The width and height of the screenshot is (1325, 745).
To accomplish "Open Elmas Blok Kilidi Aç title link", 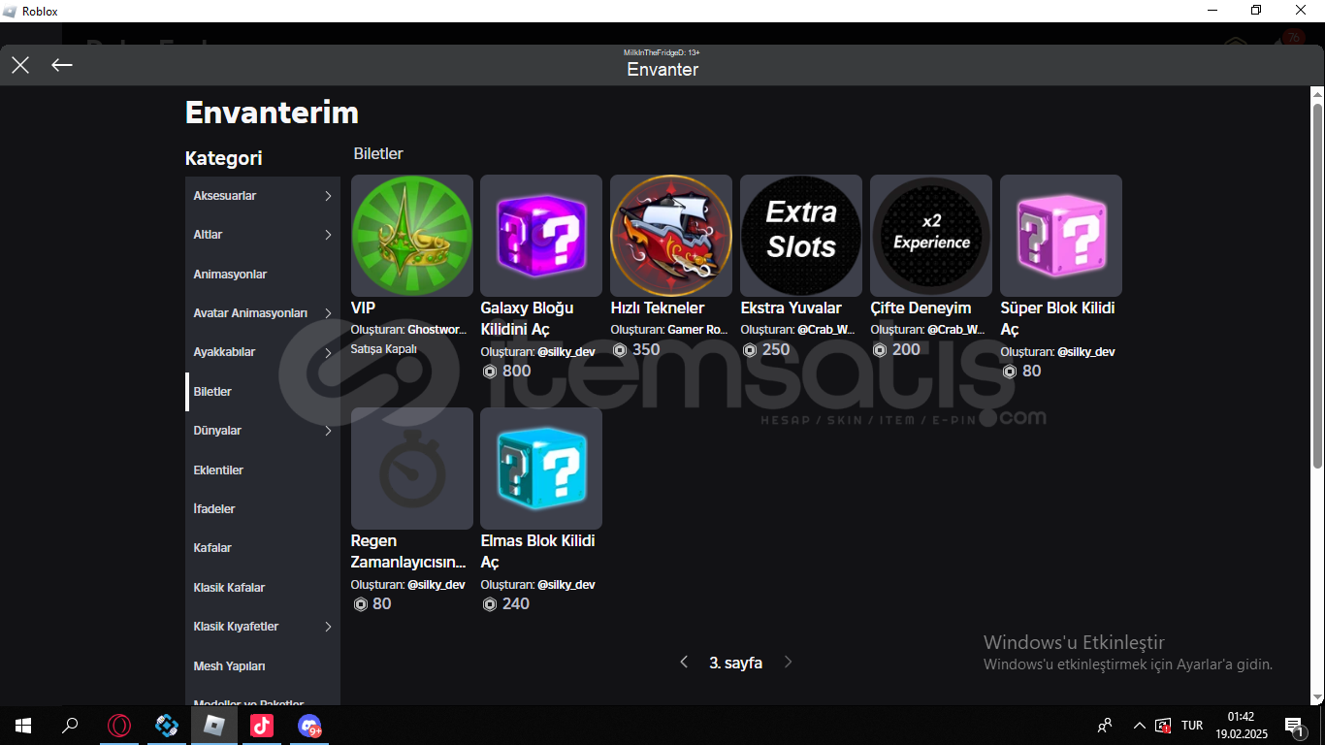I will [537, 551].
